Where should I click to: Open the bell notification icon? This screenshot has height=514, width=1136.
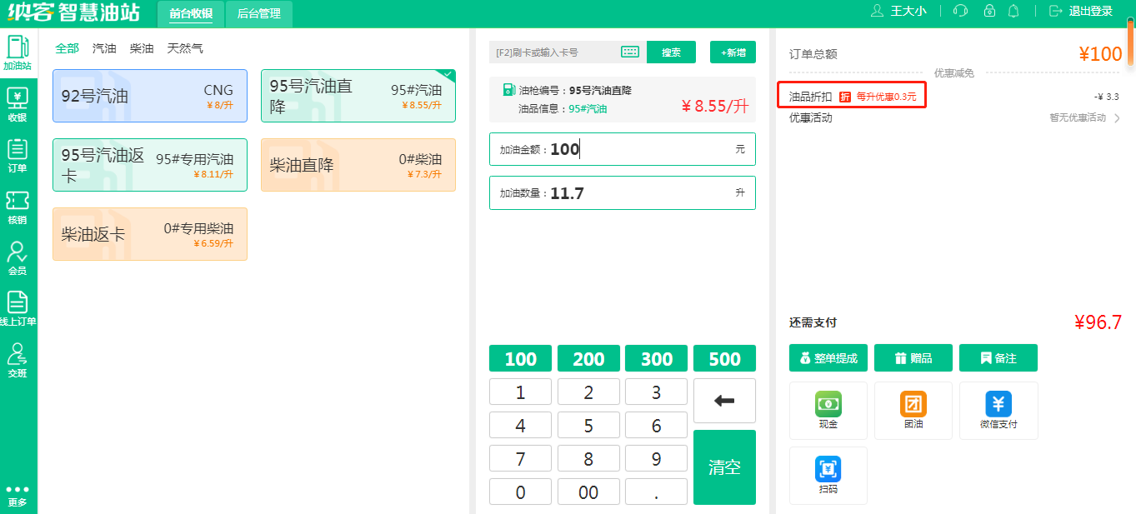[1015, 11]
